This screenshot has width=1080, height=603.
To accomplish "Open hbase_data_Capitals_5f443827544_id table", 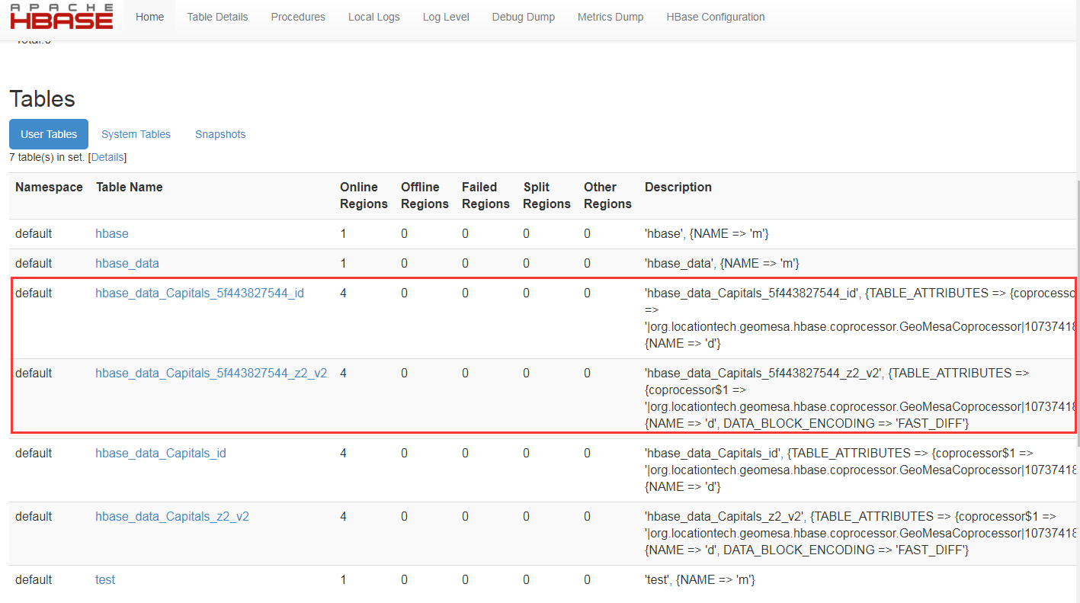I will (200, 293).
